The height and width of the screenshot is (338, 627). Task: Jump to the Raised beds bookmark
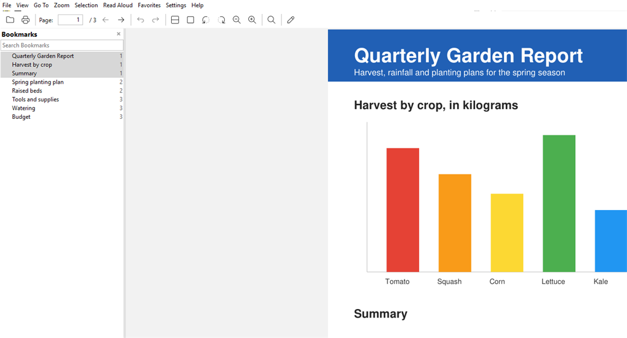(x=62, y=91)
